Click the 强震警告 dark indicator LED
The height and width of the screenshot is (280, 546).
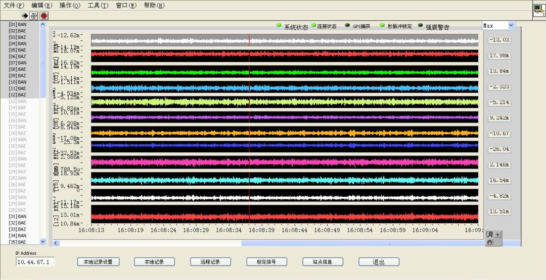(x=420, y=25)
